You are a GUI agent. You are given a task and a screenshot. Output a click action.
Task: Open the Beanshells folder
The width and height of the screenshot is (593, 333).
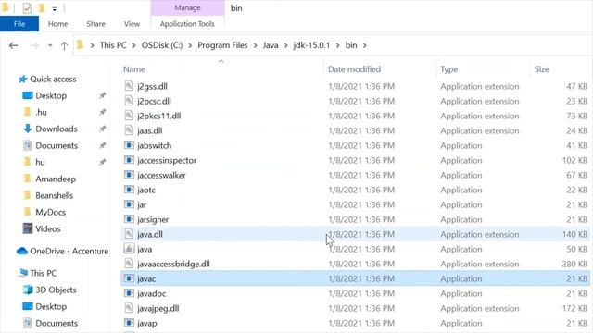tap(55, 195)
